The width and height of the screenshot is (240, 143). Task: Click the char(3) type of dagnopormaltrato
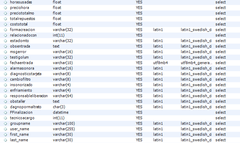[58, 107]
